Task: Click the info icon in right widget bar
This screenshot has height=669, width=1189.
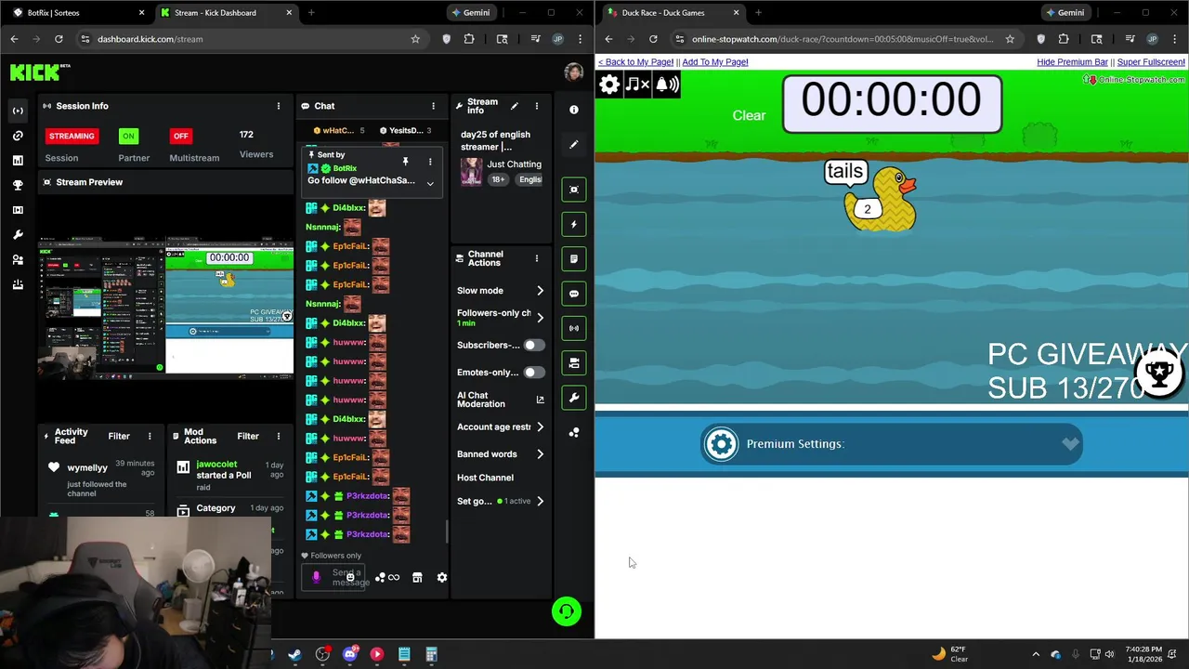Action: (574, 110)
